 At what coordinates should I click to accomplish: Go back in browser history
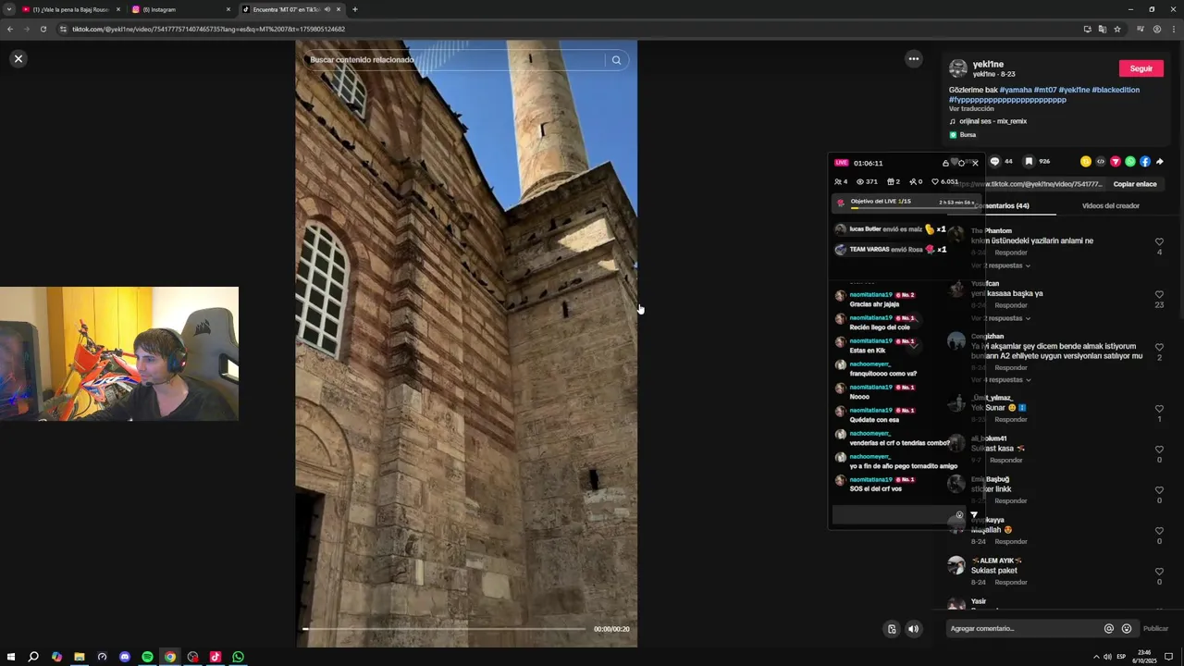pos(9,29)
